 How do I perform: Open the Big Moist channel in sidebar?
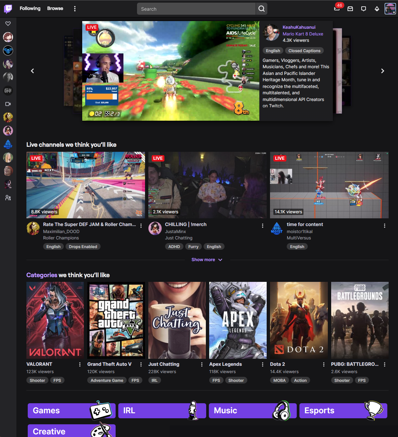click(8, 144)
